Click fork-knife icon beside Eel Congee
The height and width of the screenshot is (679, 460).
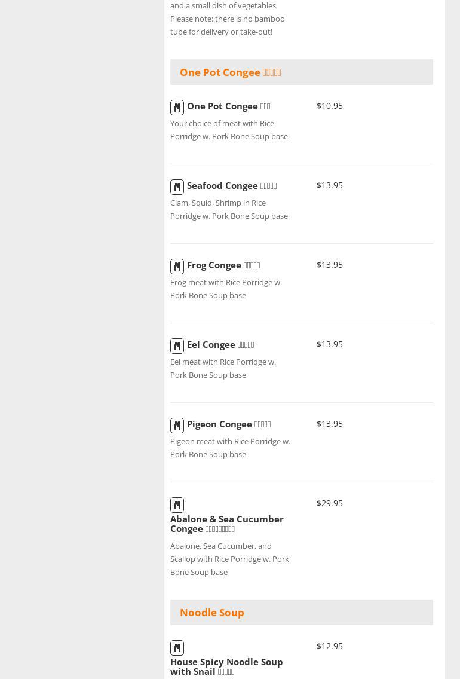[177, 346]
